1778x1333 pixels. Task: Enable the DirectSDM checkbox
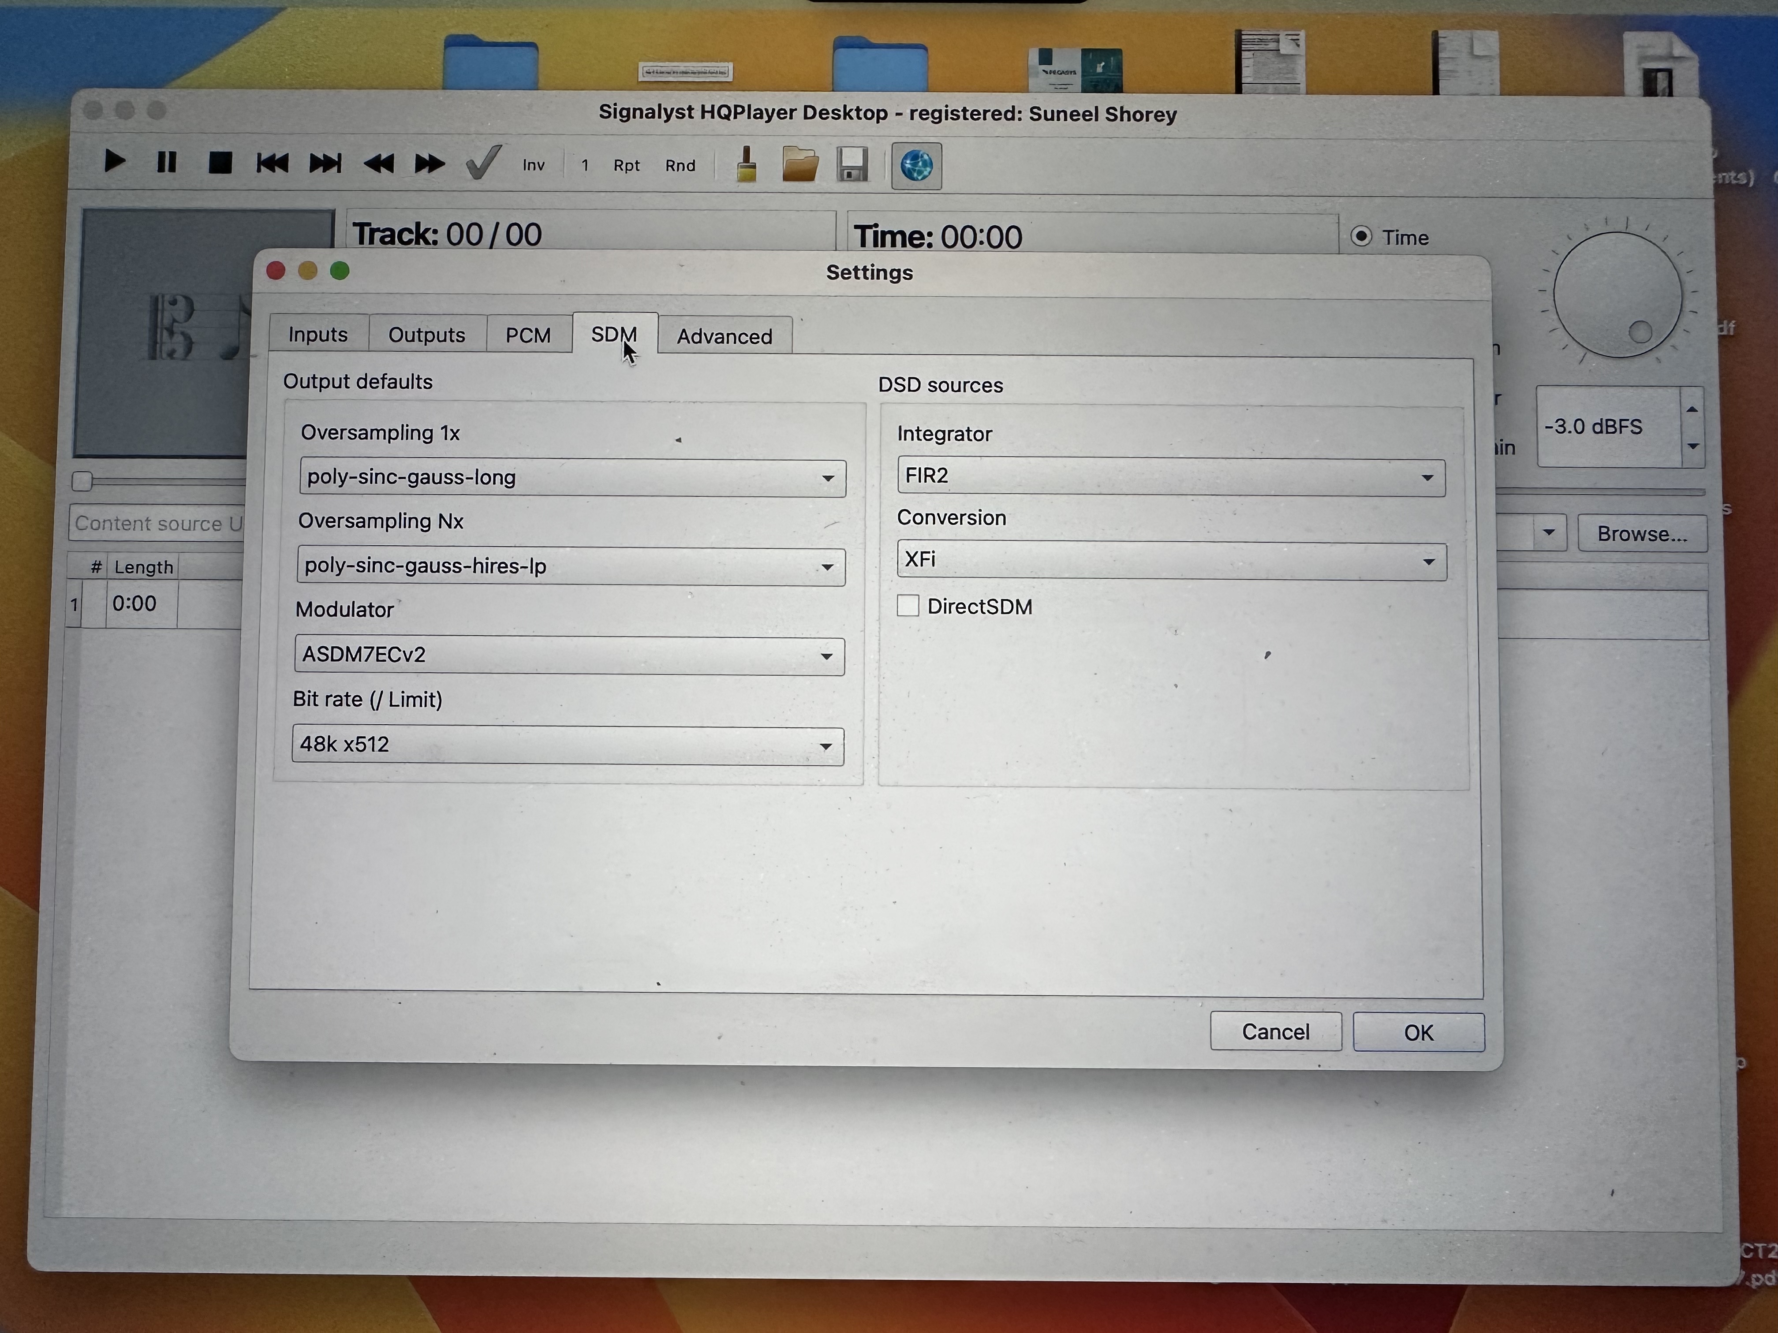coord(908,605)
